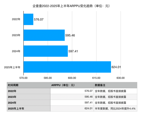
Task: Select the 数据备注 table header cell
Action: 115,85
